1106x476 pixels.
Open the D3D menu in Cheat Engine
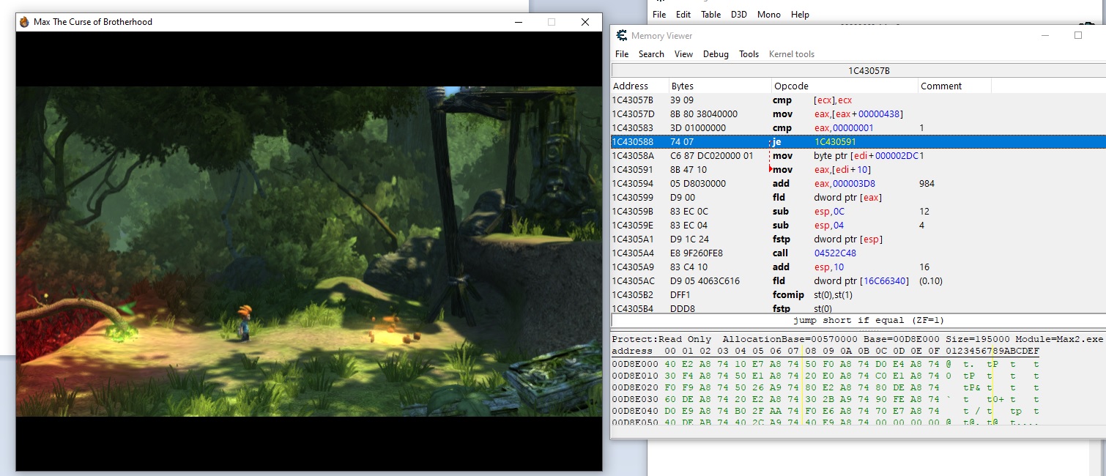pos(738,15)
